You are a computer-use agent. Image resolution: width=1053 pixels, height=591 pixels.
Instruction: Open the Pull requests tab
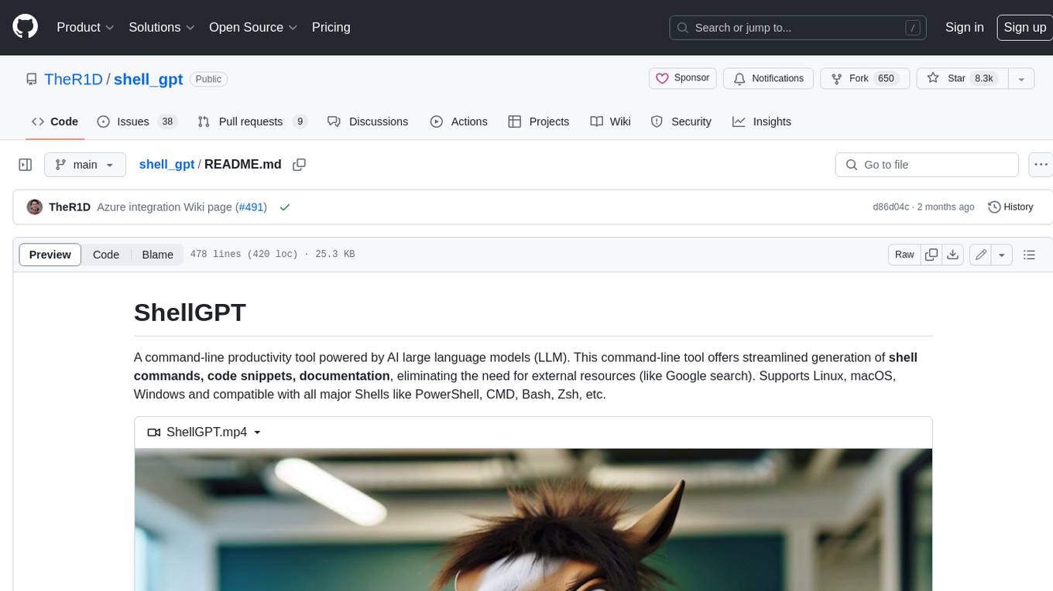point(252,121)
